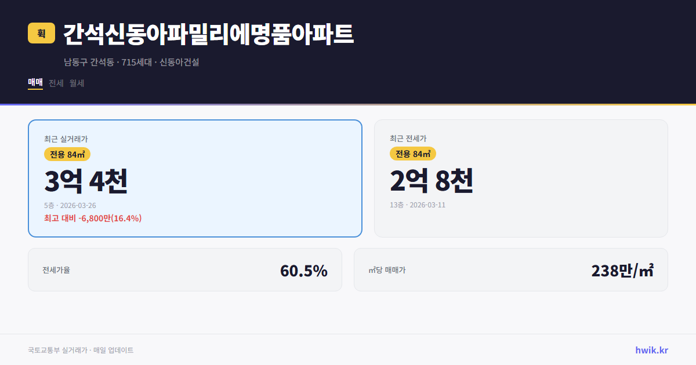
Task: Click the apartment title 간석신동아파밀리에명품아파트
Action: [x=207, y=34]
